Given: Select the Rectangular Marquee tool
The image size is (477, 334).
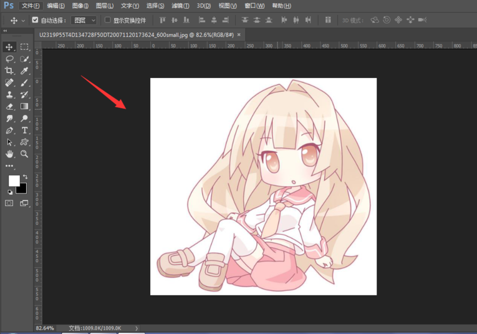Looking at the screenshot, I should tap(24, 47).
